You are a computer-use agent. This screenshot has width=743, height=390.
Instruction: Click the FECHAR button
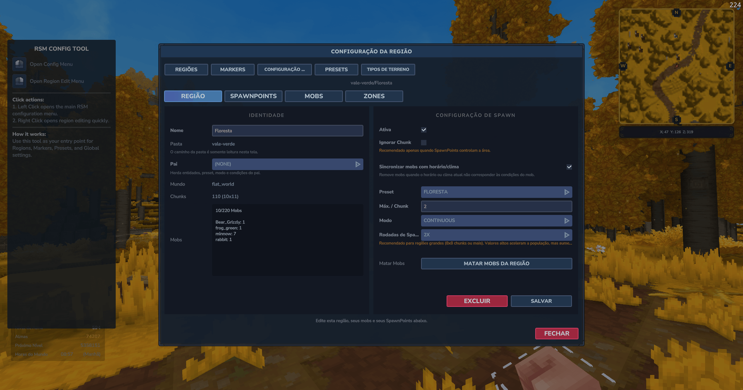557,334
